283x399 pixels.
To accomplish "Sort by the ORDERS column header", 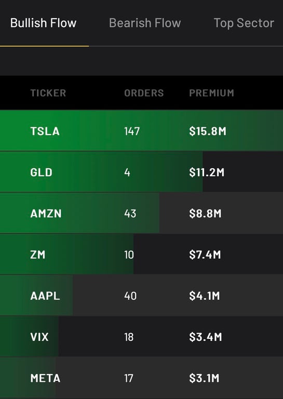I will click(x=144, y=93).
